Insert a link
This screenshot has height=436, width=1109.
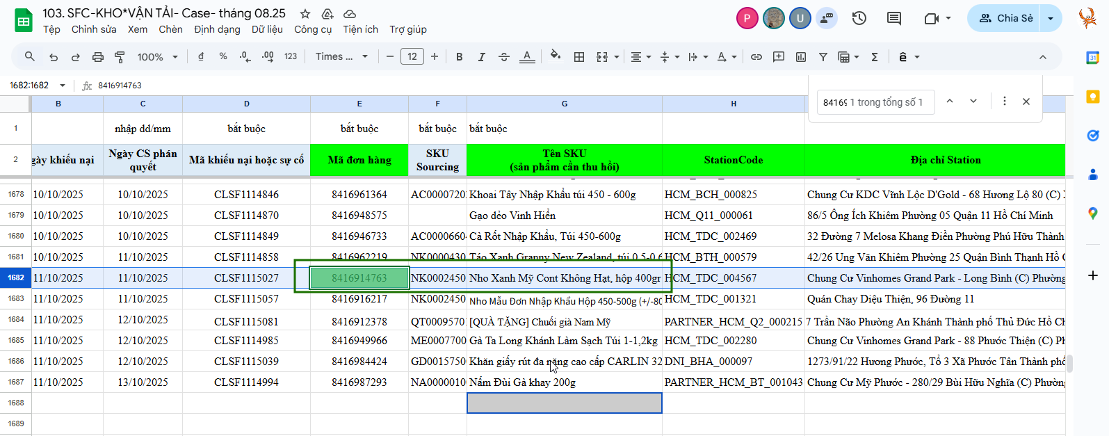(x=756, y=57)
